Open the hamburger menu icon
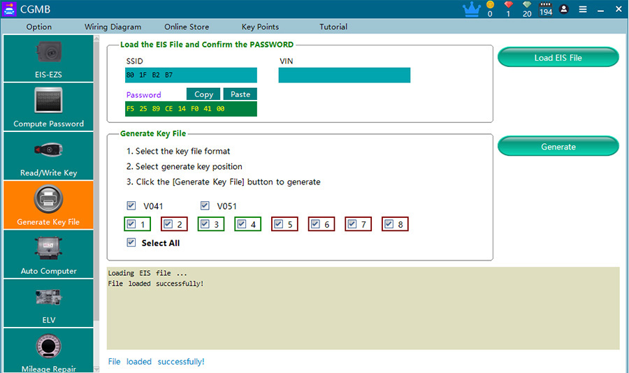Viewport: 629px width, 373px height. click(x=583, y=9)
